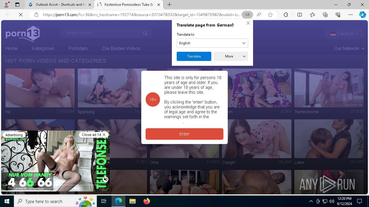View site information lock icon
The width and height of the screenshot is (369, 207).
[x=36, y=15]
